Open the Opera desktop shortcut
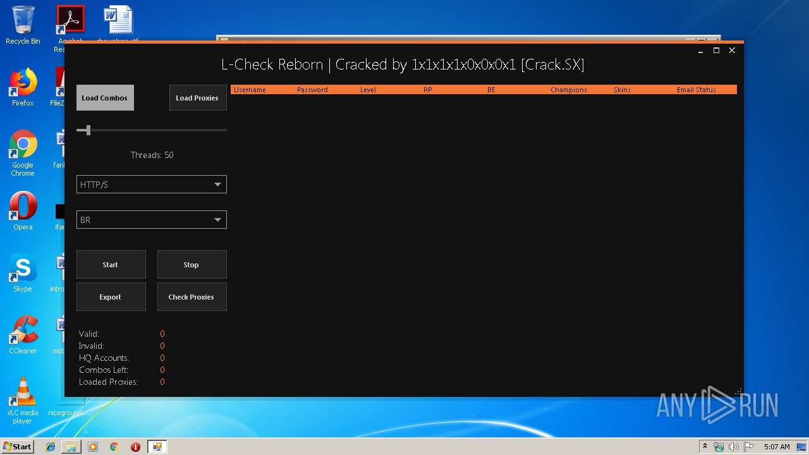 pos(23,211)
